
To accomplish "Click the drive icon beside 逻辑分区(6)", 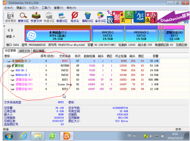I will [x=12, y=80].
